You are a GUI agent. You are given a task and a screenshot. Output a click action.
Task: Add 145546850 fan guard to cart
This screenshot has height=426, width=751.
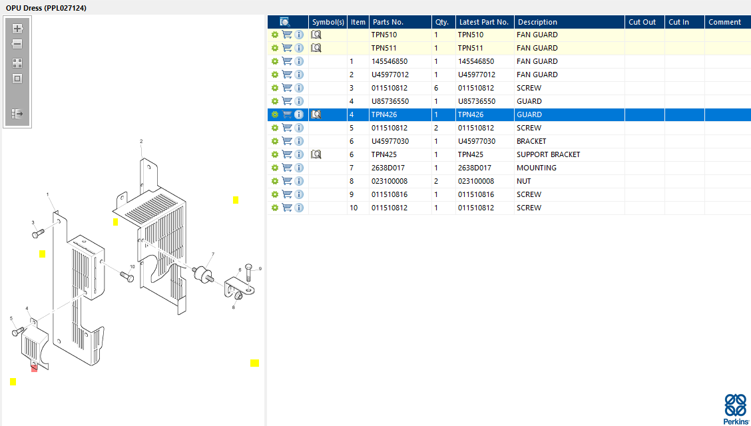(287, 61)
